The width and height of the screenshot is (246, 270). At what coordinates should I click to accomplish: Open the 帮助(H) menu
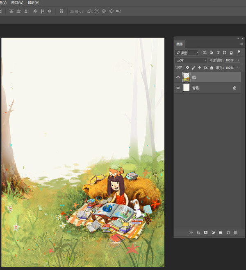click(34, 3)
